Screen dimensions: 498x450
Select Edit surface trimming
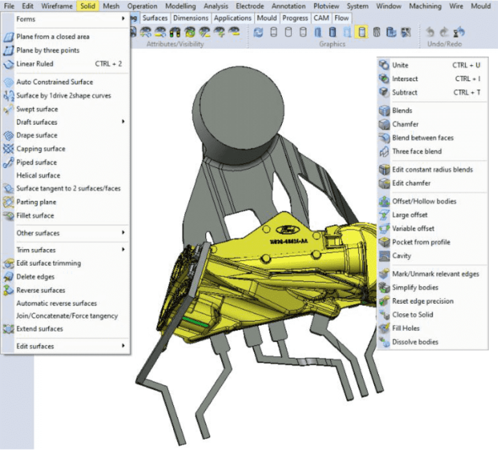65,263
